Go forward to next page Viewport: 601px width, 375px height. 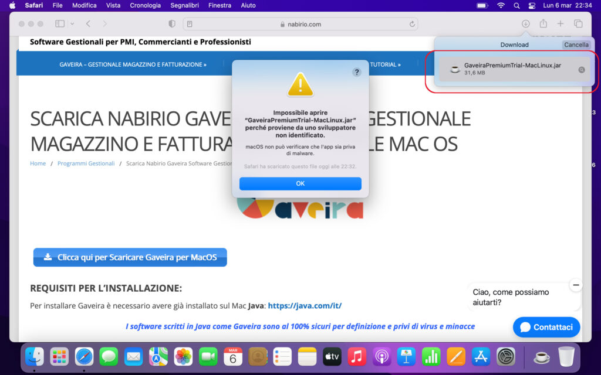pyautogui.click(x=104, y=23)
